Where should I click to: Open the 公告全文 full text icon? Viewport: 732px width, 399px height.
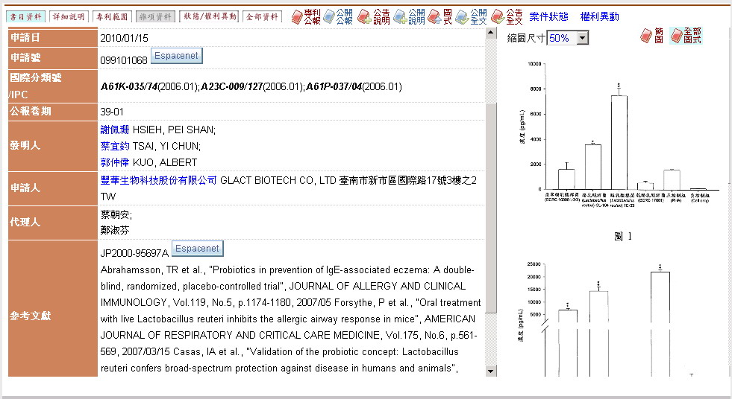click(507, 16)
